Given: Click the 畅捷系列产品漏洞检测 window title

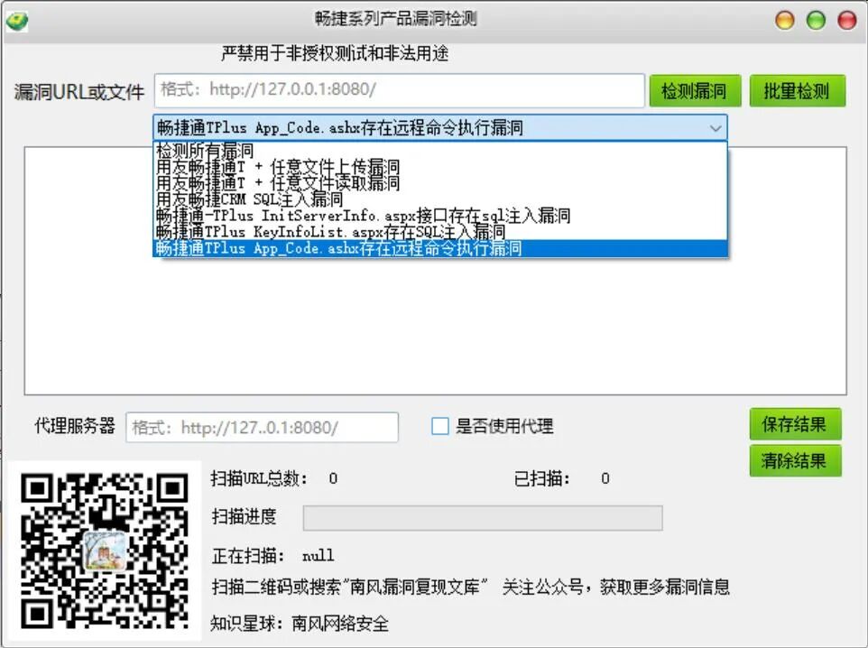Looking at the screenshot, I should click(396, 19).
